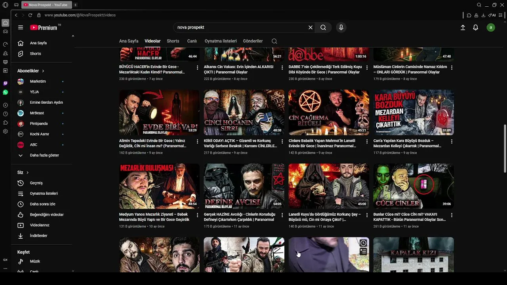Open options for Can'a Yapılan Kara Büyü video
The image size is (507, 285).
(452, 142)
